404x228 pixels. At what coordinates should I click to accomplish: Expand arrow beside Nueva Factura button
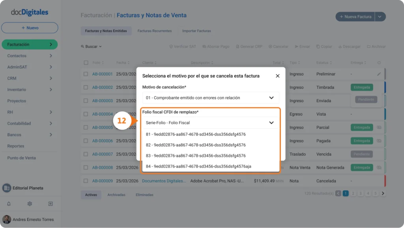click(x=380, y=17)
